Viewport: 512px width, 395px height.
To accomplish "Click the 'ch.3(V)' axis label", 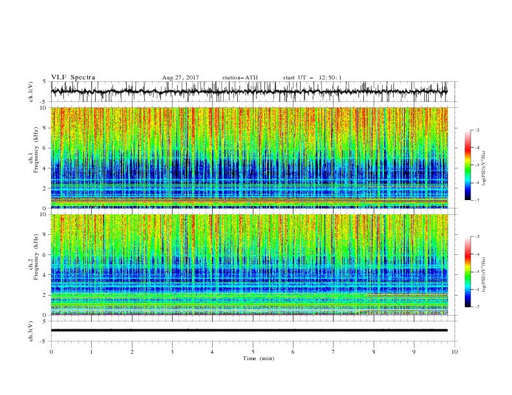I will [x=30, y=332].
